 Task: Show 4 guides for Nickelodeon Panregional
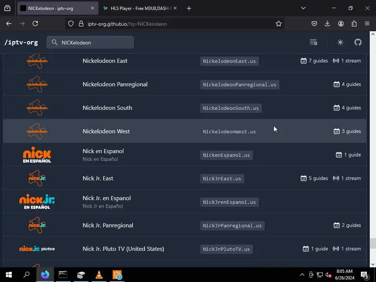pos(347,84)
